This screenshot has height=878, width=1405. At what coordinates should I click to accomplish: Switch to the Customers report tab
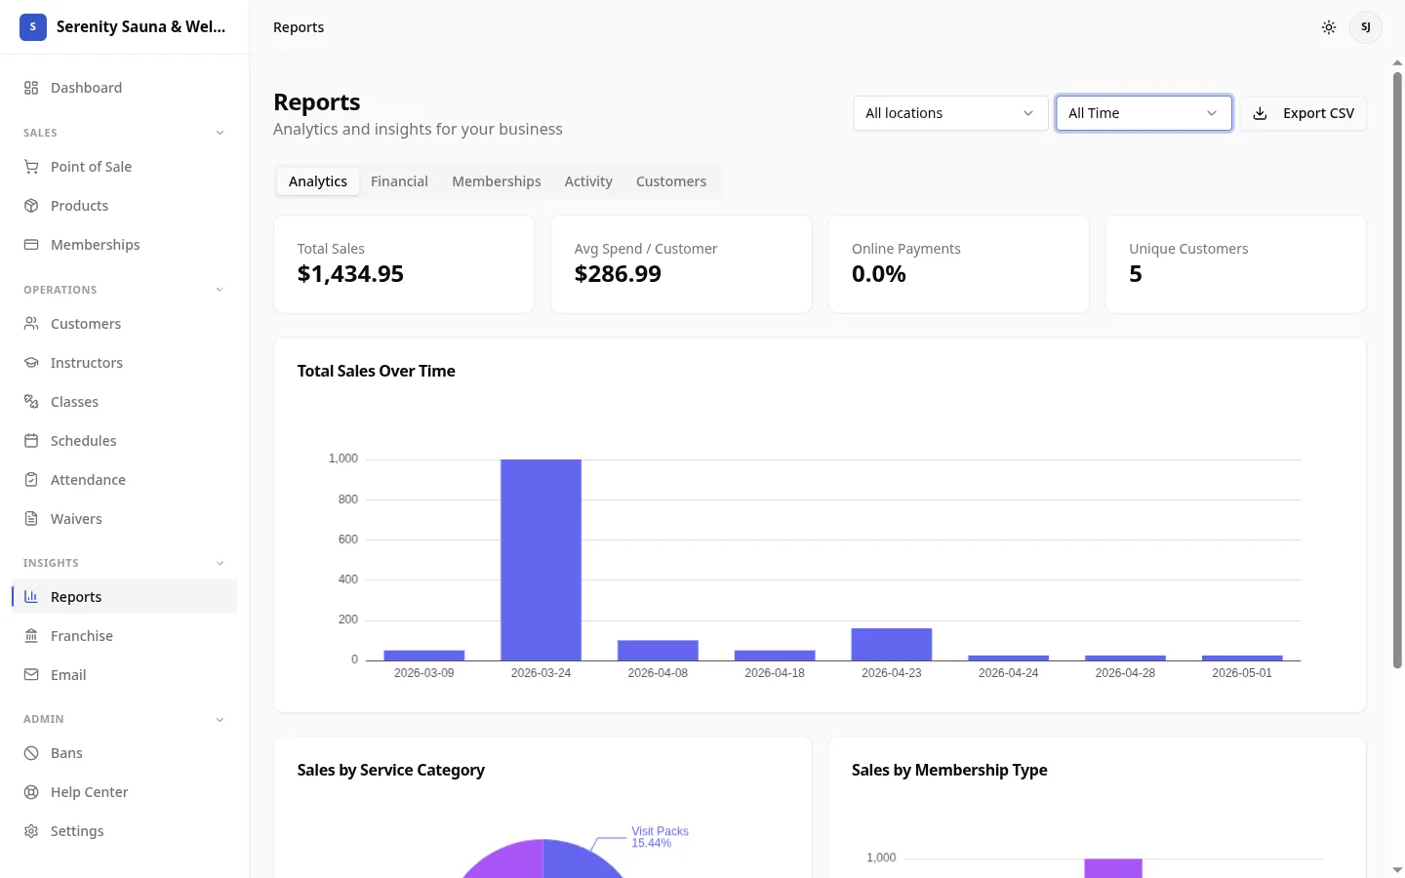671,181
